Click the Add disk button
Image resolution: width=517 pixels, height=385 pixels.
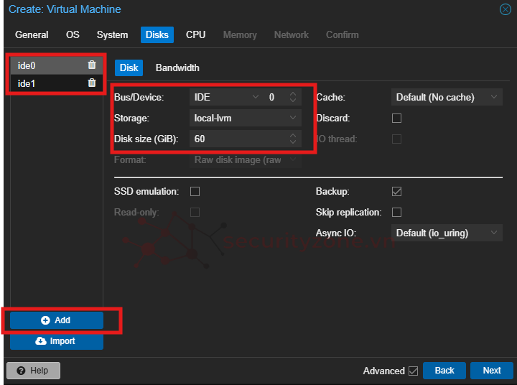[57, 320]
